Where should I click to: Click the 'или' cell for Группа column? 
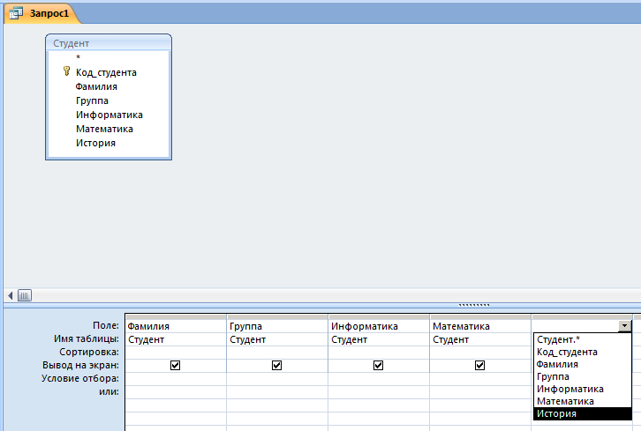[x=277, y=392]
